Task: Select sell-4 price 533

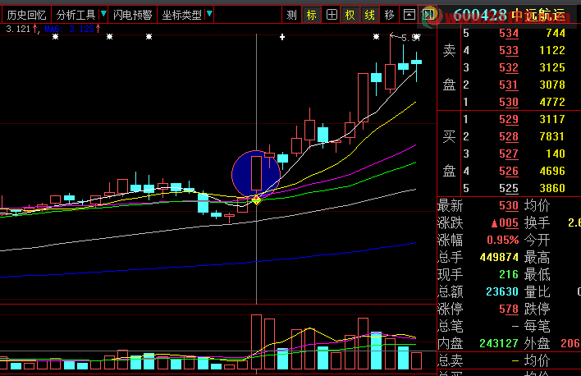Action: (x=509, y=50)
